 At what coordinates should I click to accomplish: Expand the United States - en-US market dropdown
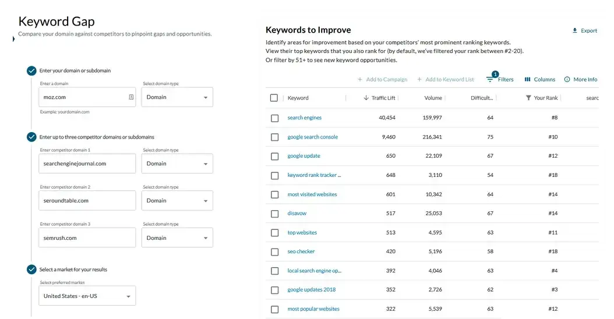pyautogui.click(x=86, y=296)
